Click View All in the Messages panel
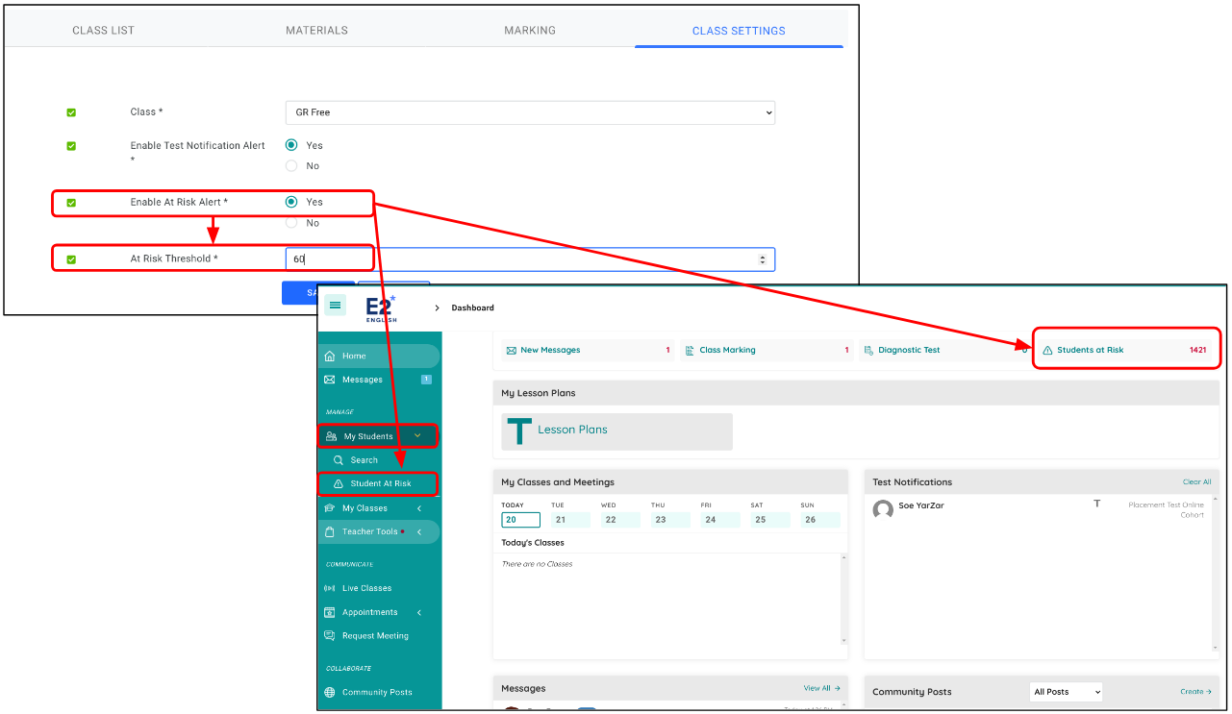Image resolution: width=1232 pixels, height=714 pixels. tap(816, 688)
